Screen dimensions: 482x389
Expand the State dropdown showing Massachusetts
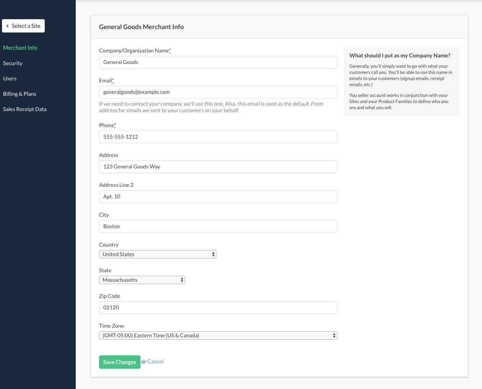pyautogui.click(x=142, y=280)
